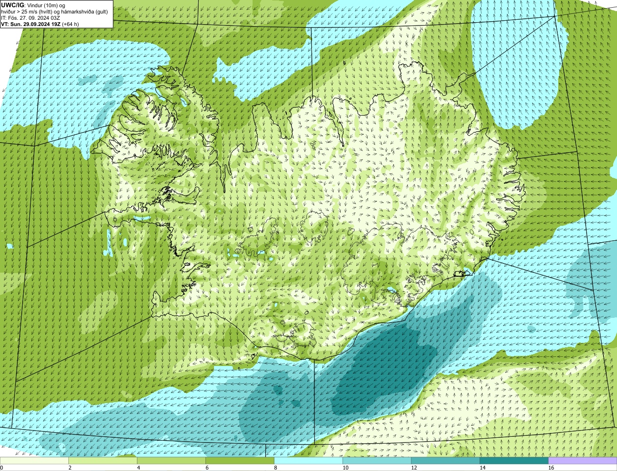Click the issue time "IT: Fös. 27. 09. 2024 03Z"
Image resolution: width=617 pixels, height=471 pixels.
click(x=30, y=17)
